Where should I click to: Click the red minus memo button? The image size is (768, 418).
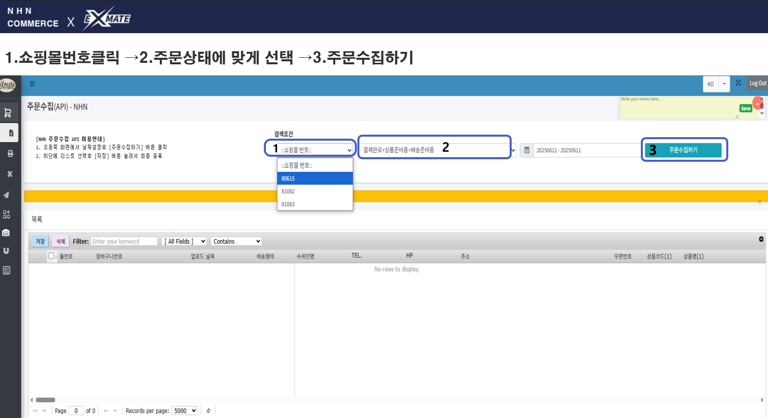click(x=758, y=104)
